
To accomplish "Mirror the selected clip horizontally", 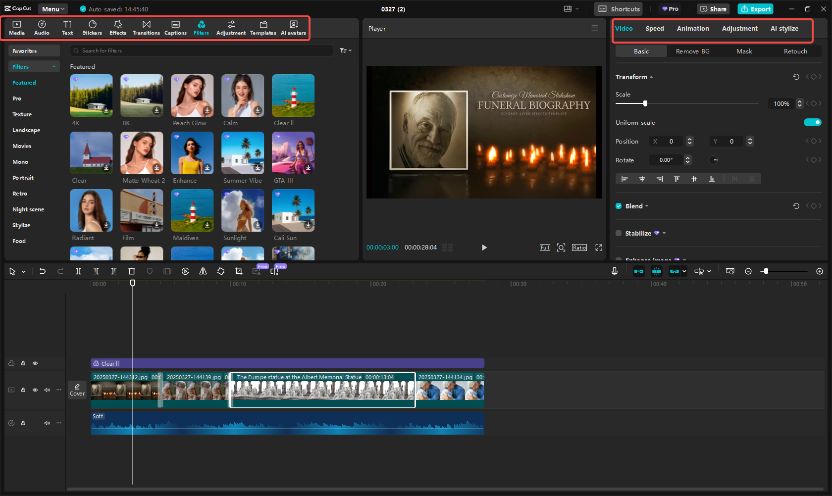I will [x=203, y=271].
